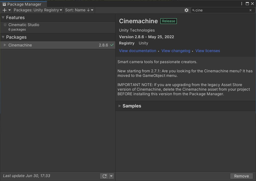Click the Cinematic Studio layers icon
The image size is (256, 181).
coord(5,25)
